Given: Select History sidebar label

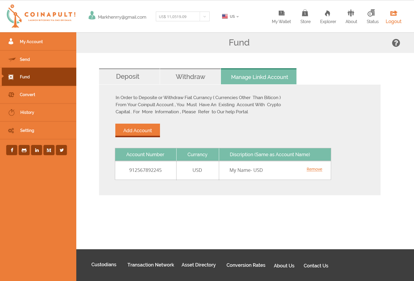Looking at the screenshot, I should tap(27, 112).
